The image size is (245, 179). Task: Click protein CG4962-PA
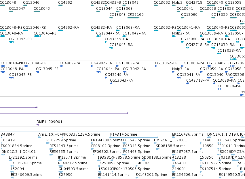click(x=70, y=63)
